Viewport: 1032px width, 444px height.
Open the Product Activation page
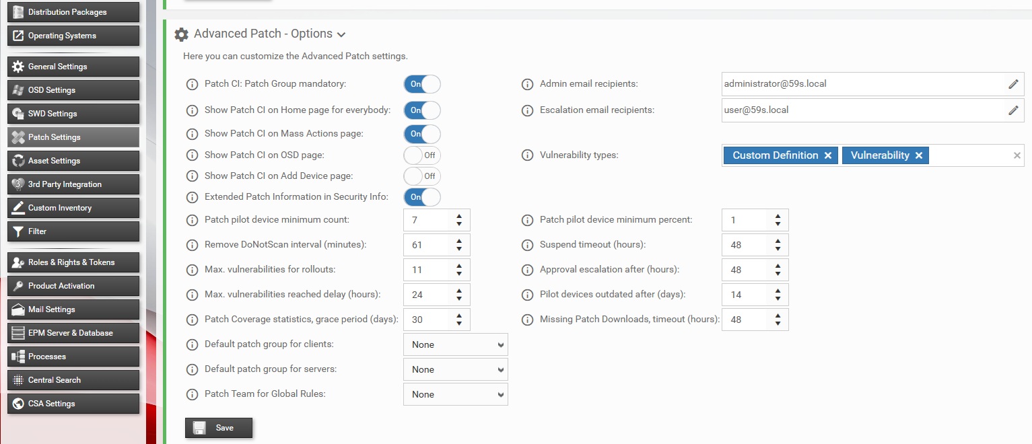click(73, 286)
